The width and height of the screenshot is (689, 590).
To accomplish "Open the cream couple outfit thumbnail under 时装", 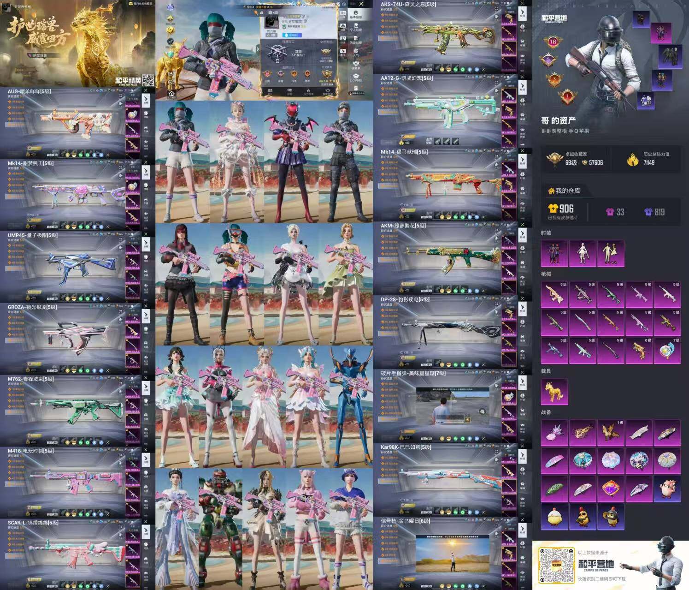I will click(x=611, y=253).
